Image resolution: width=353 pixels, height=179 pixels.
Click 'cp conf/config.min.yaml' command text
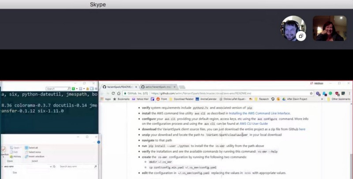click(183, 168)
